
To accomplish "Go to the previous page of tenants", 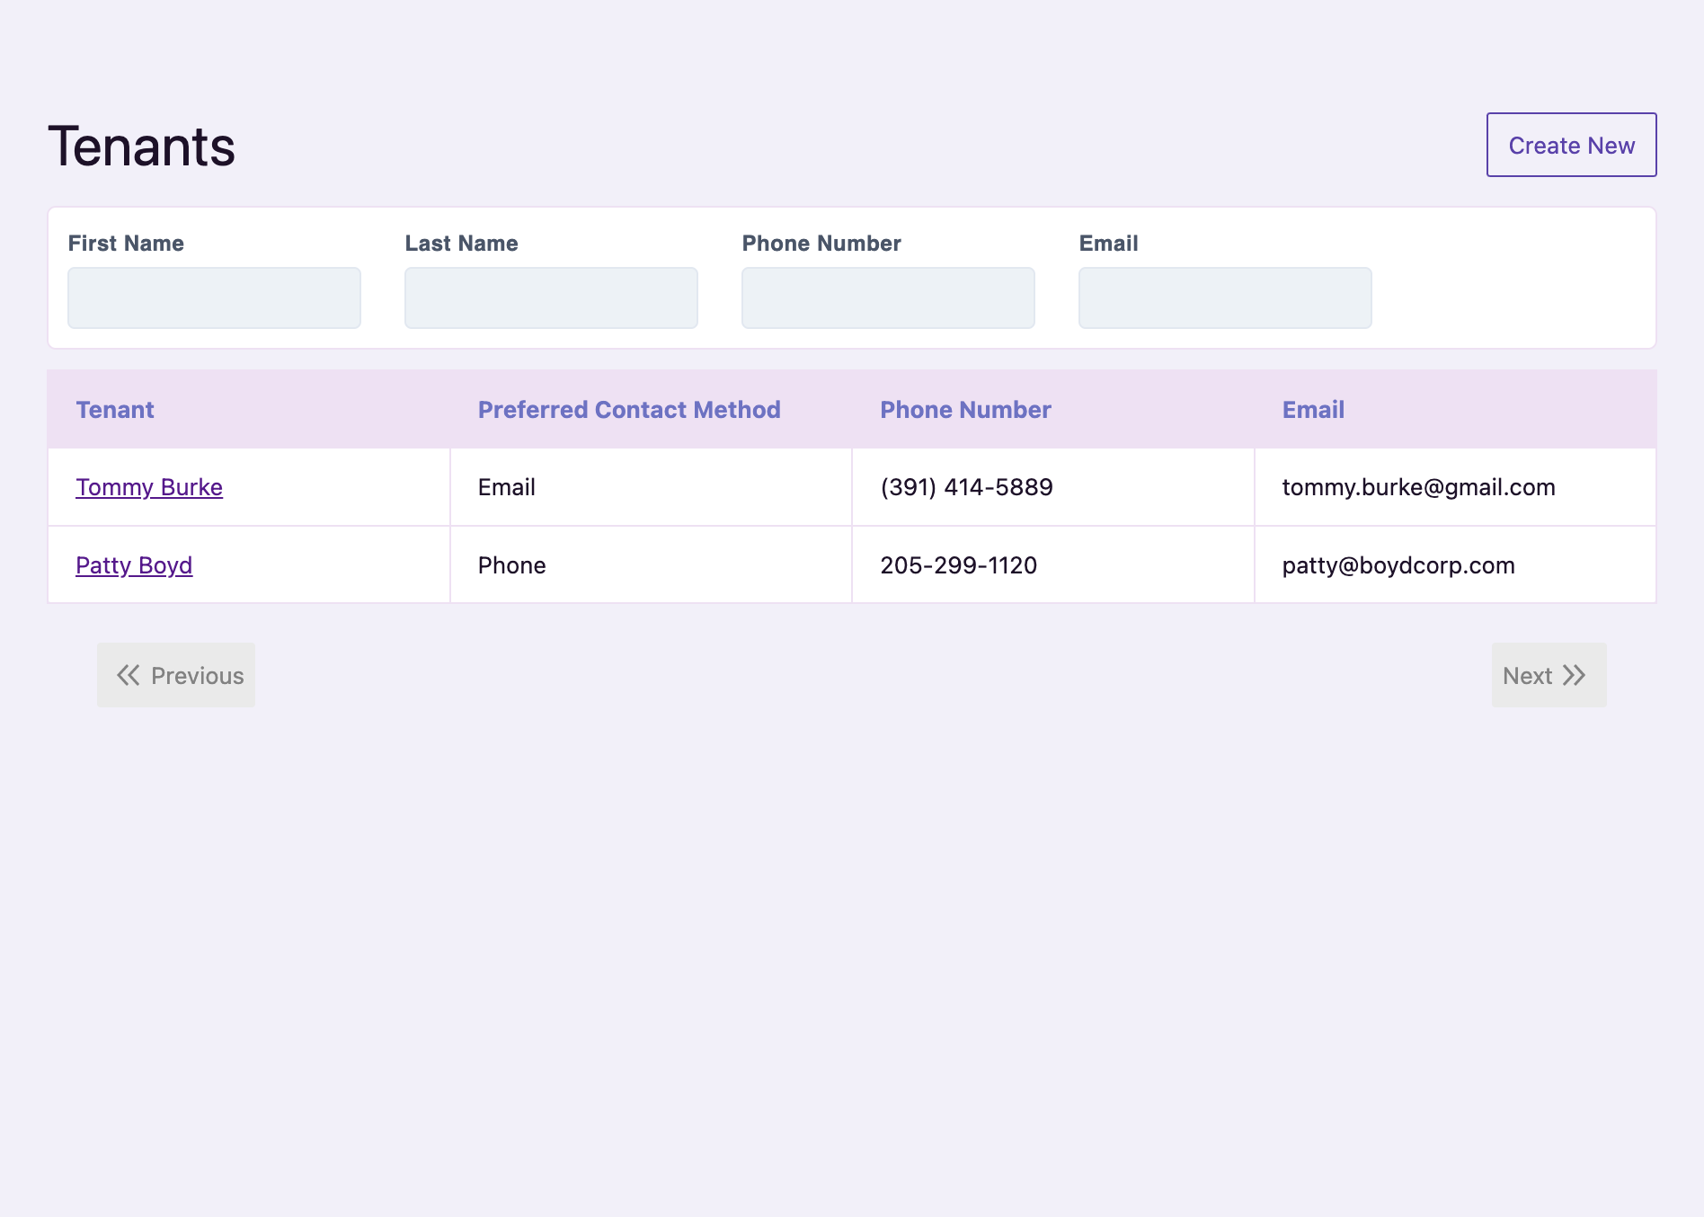I will click(175, 675).
